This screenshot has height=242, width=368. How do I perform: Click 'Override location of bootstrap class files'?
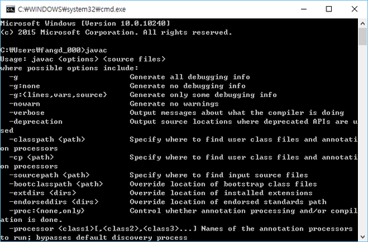[223, 184]
